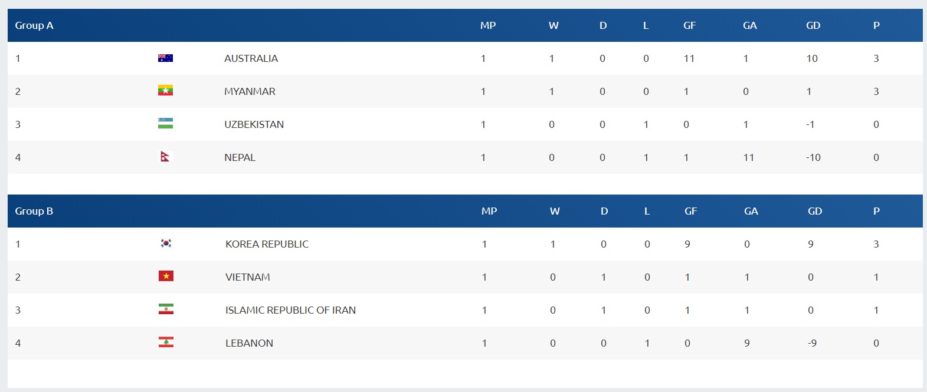Select the MYANMAR team name
927x392 pixels.
[x=250, y=91]
